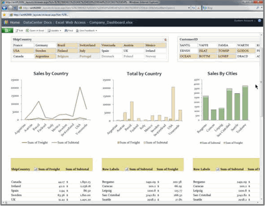Click in the Bing search box
265x206 pixels.
229,8
